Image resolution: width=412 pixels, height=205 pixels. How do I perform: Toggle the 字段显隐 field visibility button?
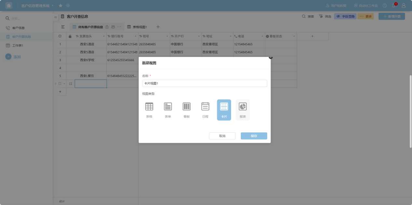tap(345, 16)
